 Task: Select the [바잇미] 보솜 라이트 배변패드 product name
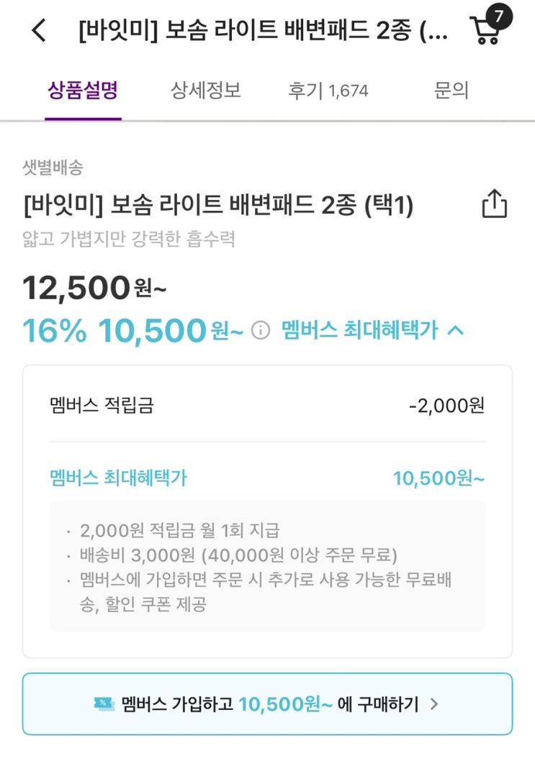[x=217, y=206]
